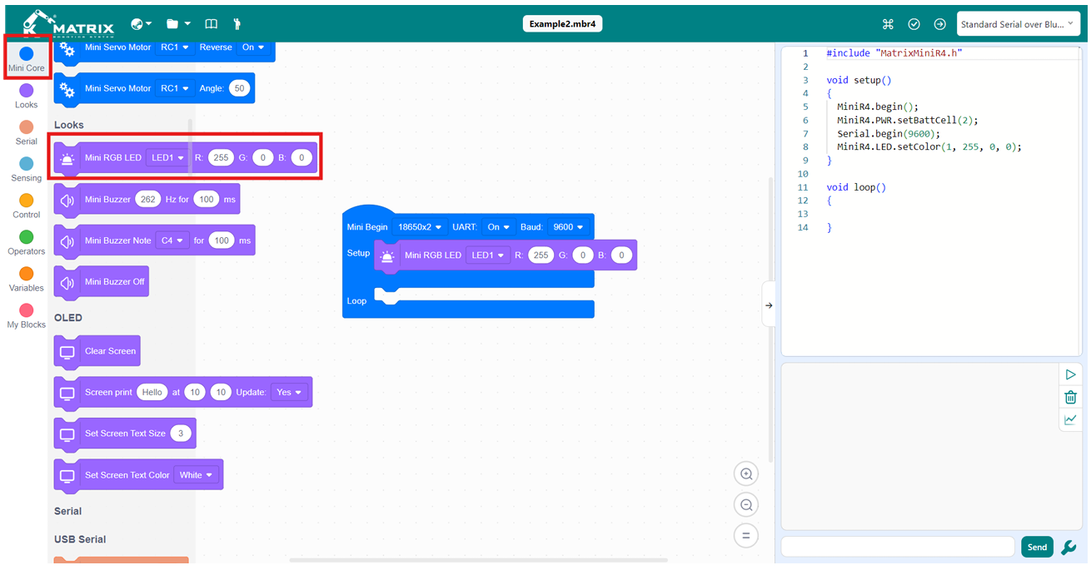Open the globe language menu

click(142, 24)
